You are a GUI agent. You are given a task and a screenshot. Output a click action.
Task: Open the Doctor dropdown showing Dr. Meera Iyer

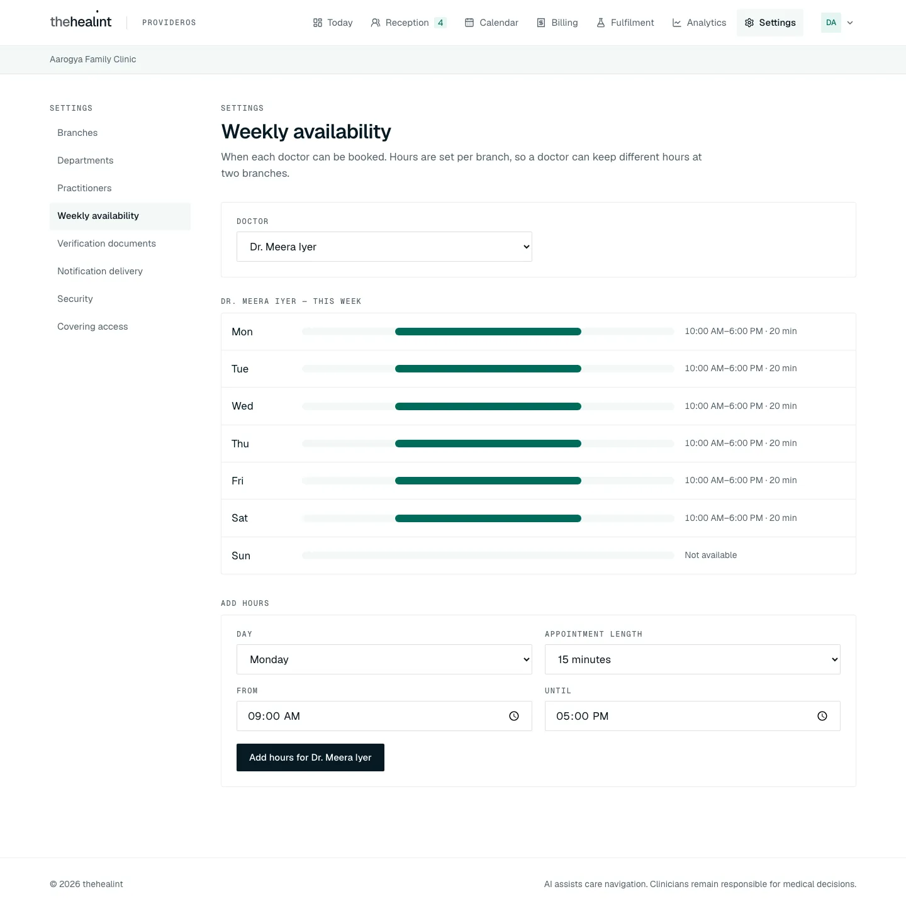384,247
